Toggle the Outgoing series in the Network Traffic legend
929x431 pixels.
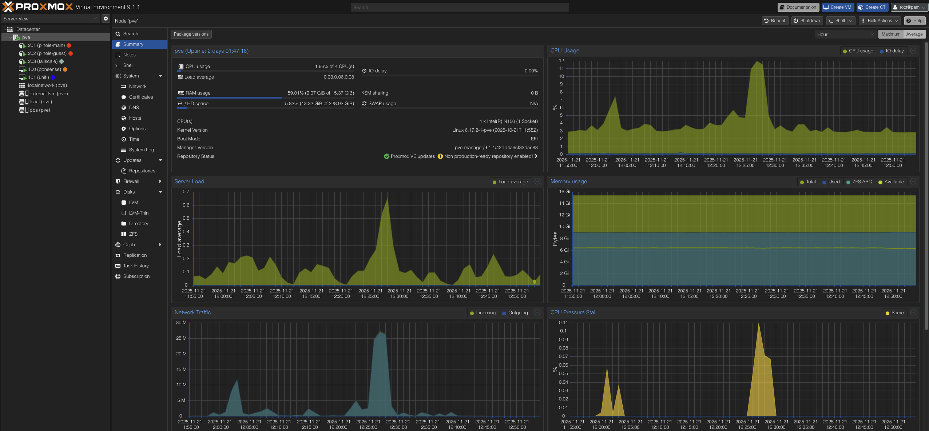515,313
